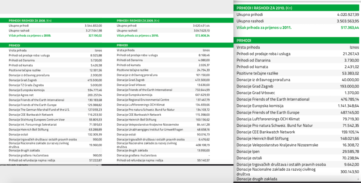Image resolution: width=361 pixels, height=183 pixels.
Task: Select exchange rate gains value 12.931,56
Action: pos(96,70)
